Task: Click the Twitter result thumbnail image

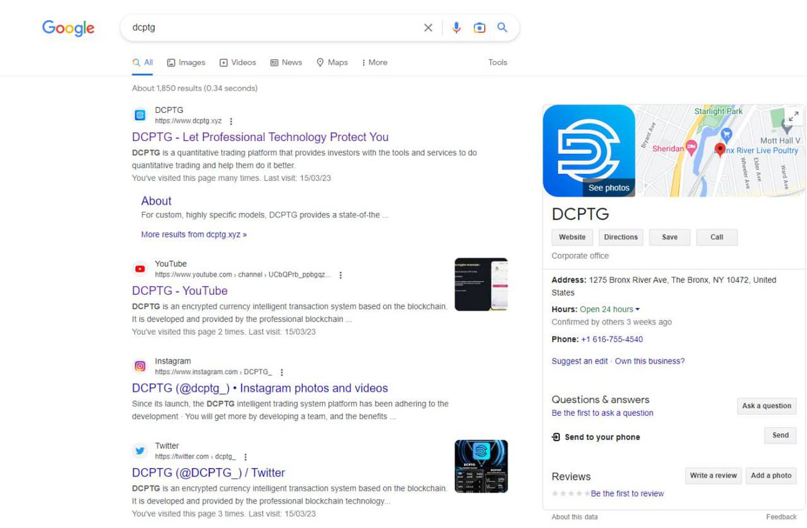Action: pos(481,466)
